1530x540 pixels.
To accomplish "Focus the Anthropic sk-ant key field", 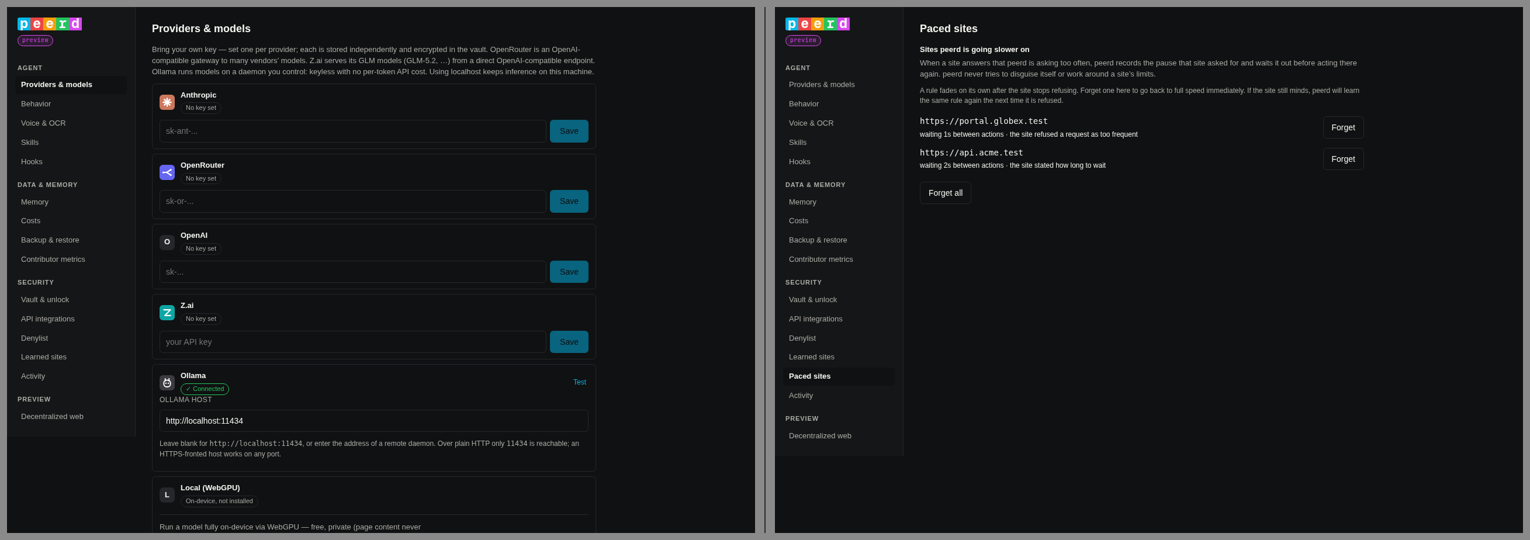I will pyautogui.click(x=352, y=131).
